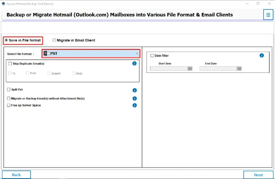Maximize the Aryson Hotmail Backup window
Image resolution: width=275 pixels, height=179 pixels.
point(258,4)
